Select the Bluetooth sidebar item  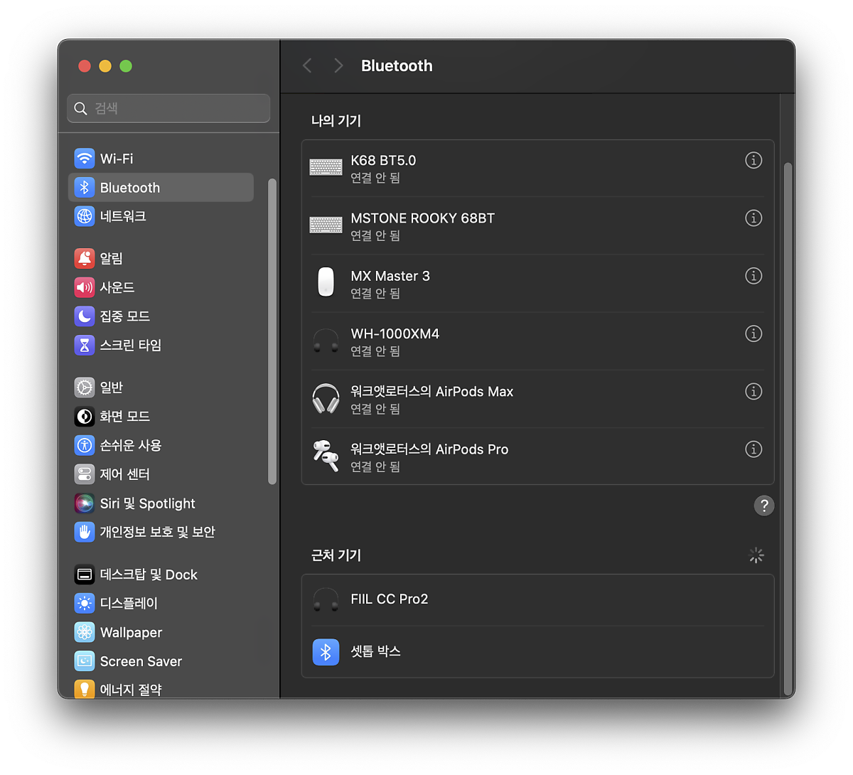161,188
